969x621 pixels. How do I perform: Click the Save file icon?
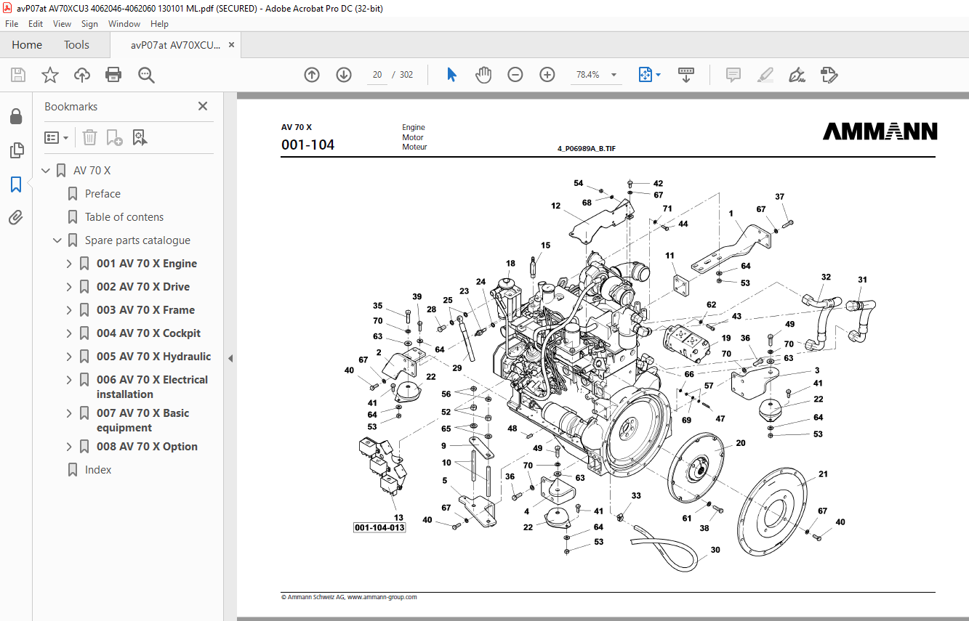tap(18, 75)
